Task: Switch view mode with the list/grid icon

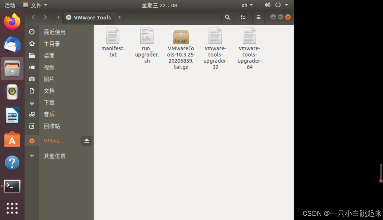Action: pos(243,17)
